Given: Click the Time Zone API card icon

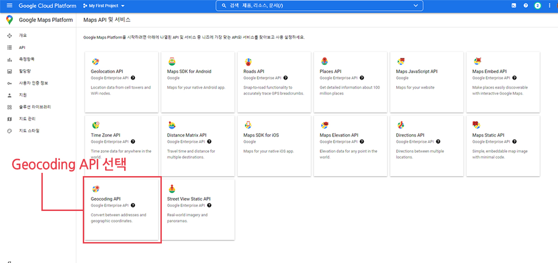Looking at the screenshot, I should tap(95, 125).
